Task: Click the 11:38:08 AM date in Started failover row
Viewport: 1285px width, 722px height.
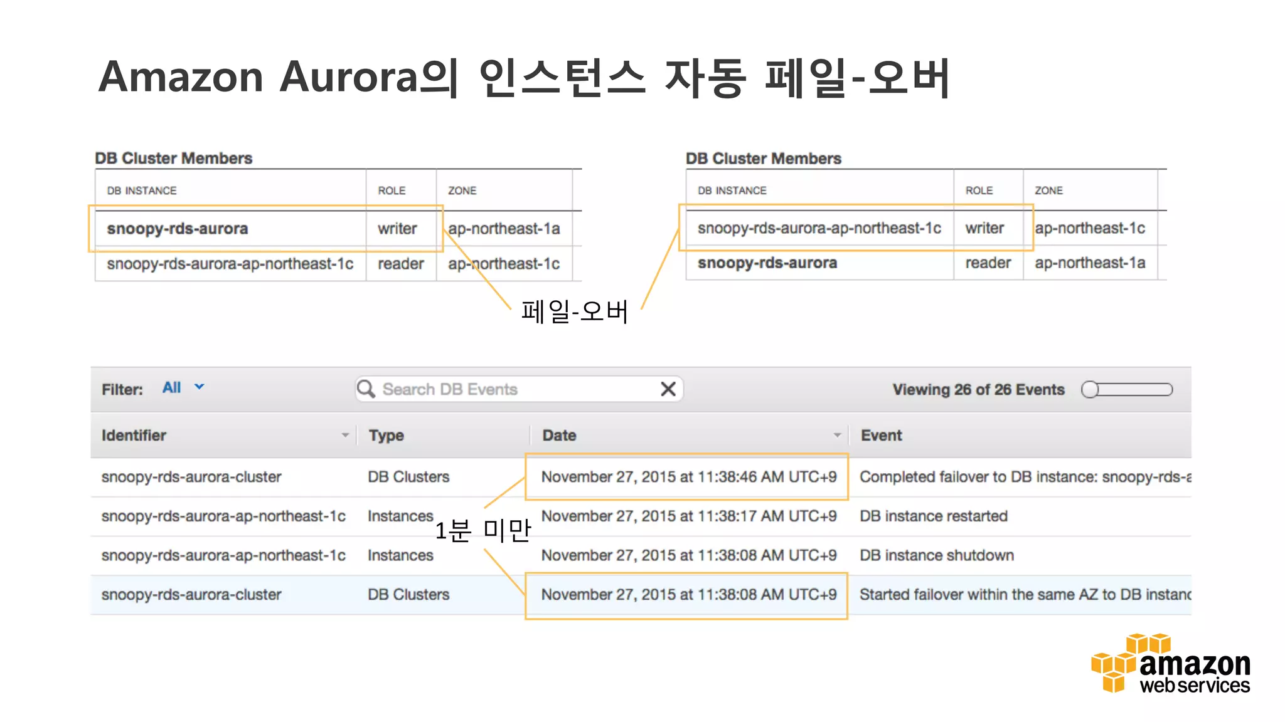Action: click(689, 595)
